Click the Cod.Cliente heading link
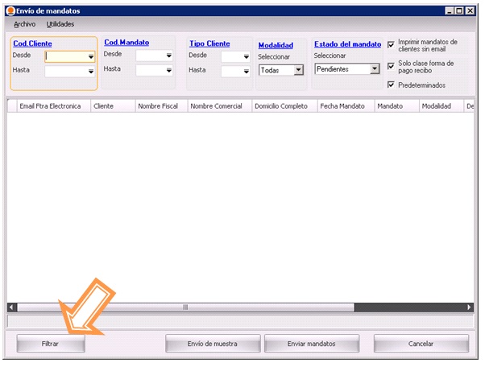Viewport: 485px width, 367px height. [32, 43]
